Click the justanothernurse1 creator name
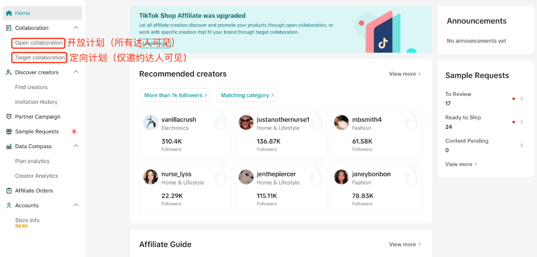The height and width of the screenshot is (257, 537). (x=283, y=119)
